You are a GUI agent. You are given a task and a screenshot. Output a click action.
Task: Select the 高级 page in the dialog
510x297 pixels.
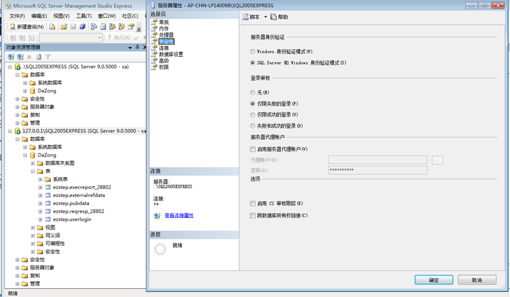tap(163, 61)
